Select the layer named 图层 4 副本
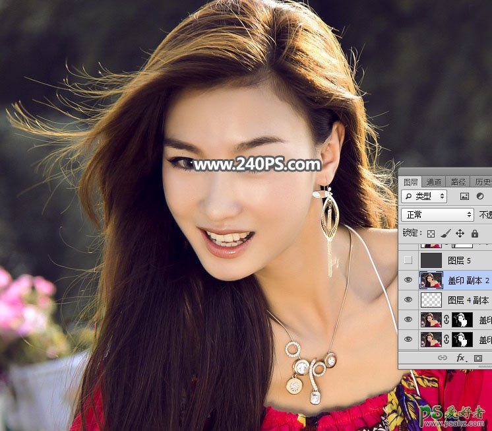This screenshot has height=431, width=492. pos(468,300)
